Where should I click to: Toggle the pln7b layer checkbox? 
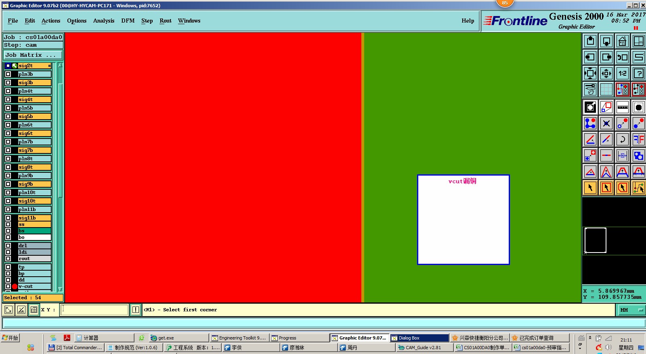point(8,142)
